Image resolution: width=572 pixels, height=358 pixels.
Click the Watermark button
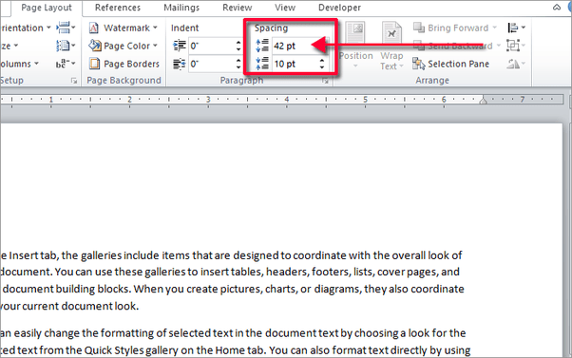124,28
